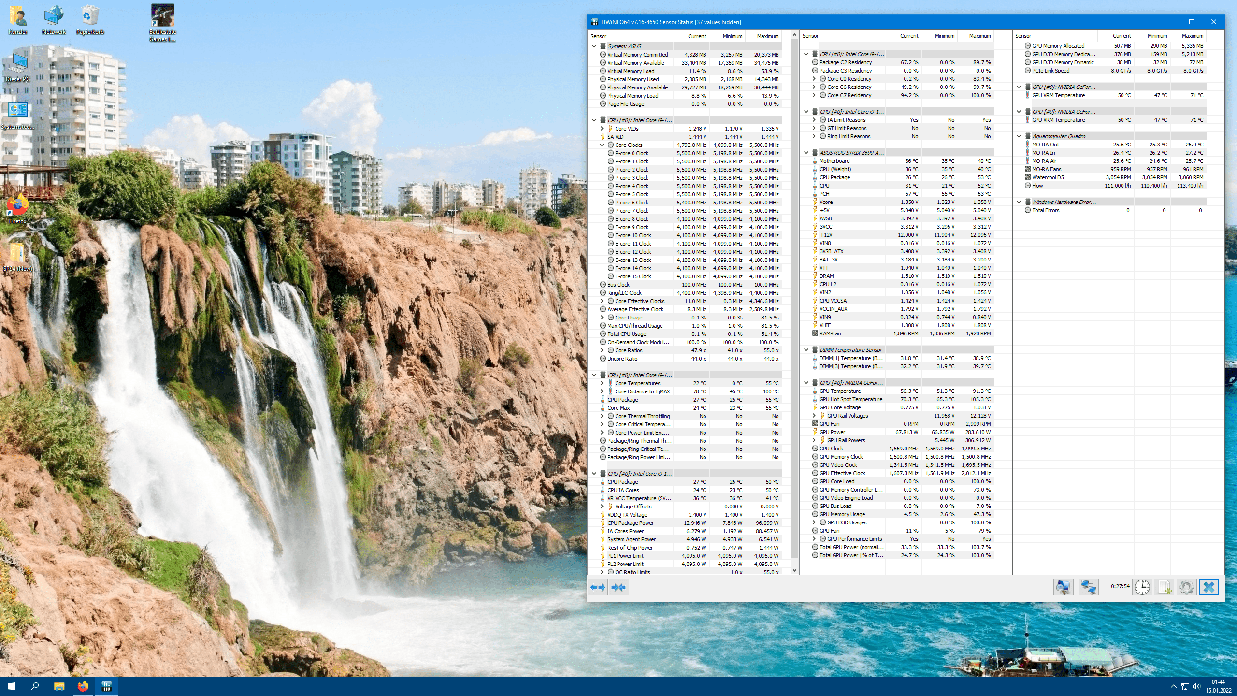Open Dieser PC desktop icon
The width and height of the screenshot is (1237, 696).
(18, 67)
